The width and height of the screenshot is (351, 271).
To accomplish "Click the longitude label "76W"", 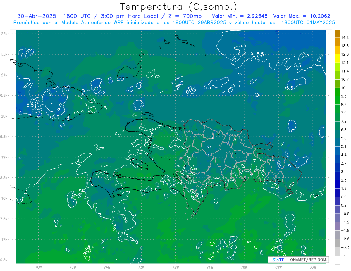I will (x=38, y=267).
